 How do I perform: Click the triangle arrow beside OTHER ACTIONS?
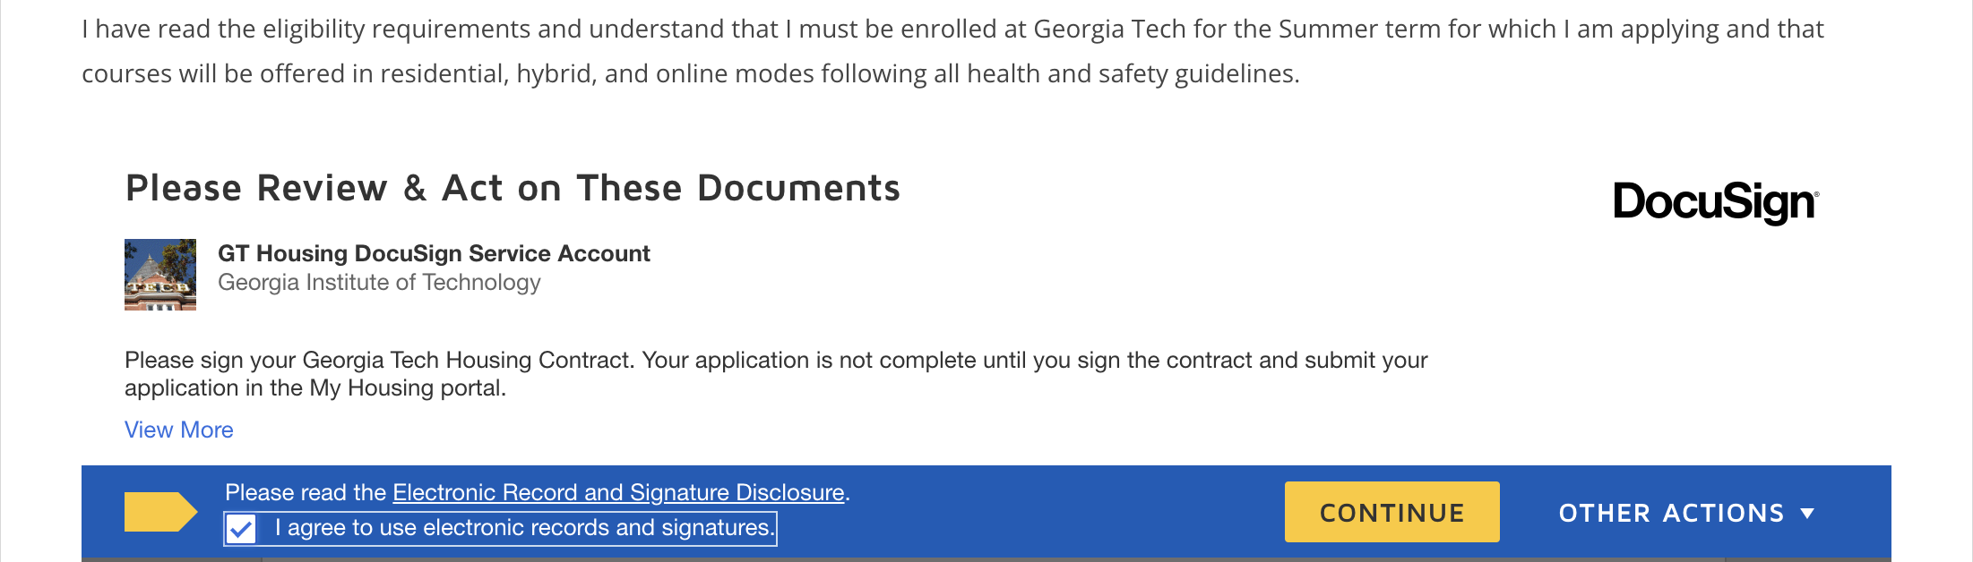1807,514
